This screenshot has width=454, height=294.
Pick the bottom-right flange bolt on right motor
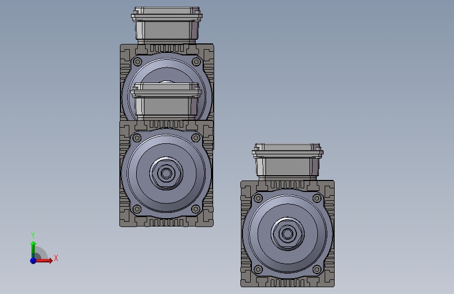click(x=317, y=270)
